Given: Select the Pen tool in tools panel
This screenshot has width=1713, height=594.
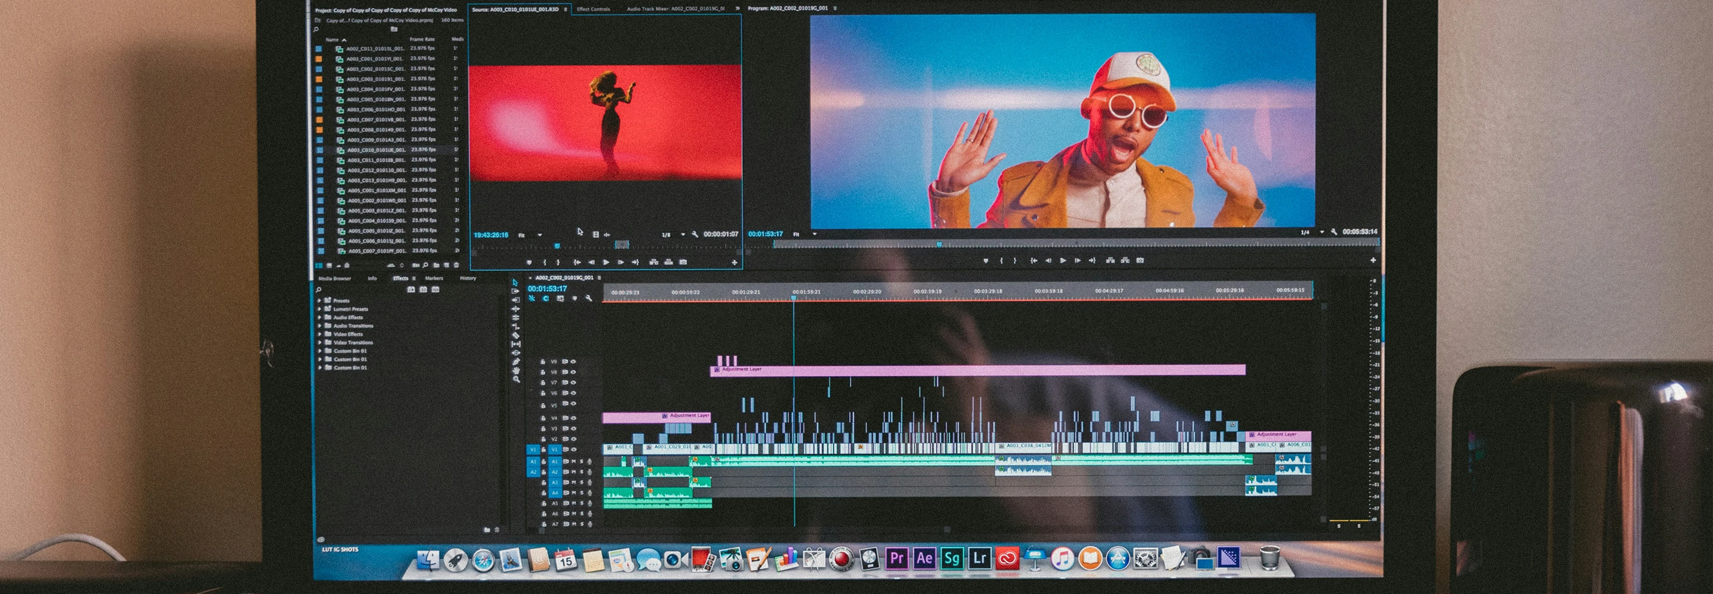Looking at the screenshot, I should click(516, 362).
